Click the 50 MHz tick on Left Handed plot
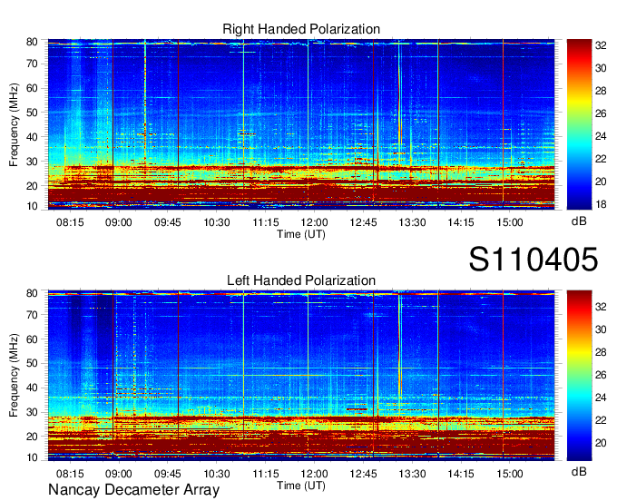This screenshot has height=501, width=617. (x=32, y=364)
